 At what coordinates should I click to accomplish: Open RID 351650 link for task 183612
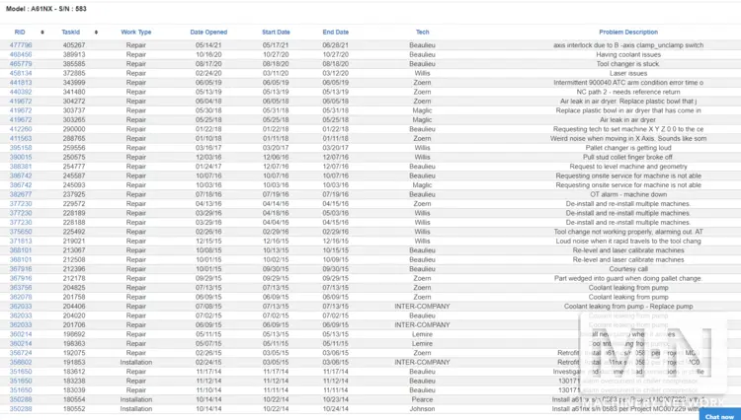(21, 372)
